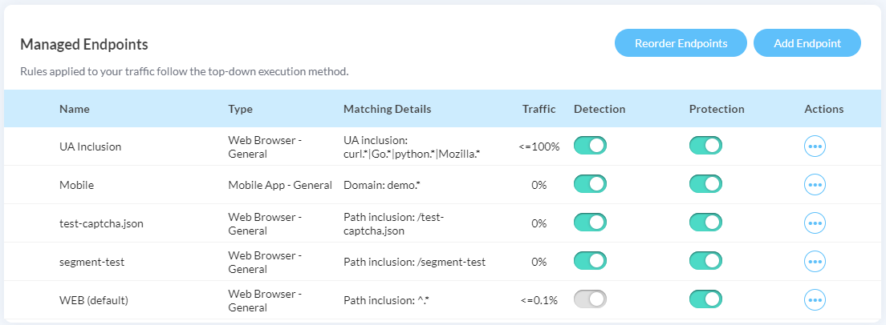Open actions menu for UA Inclusion endpoint
The image size is (886, 325).
coord(815,146)
